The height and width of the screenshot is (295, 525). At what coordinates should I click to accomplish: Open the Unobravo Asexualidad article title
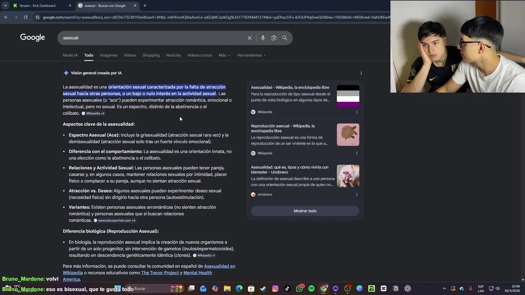[290, 170]
